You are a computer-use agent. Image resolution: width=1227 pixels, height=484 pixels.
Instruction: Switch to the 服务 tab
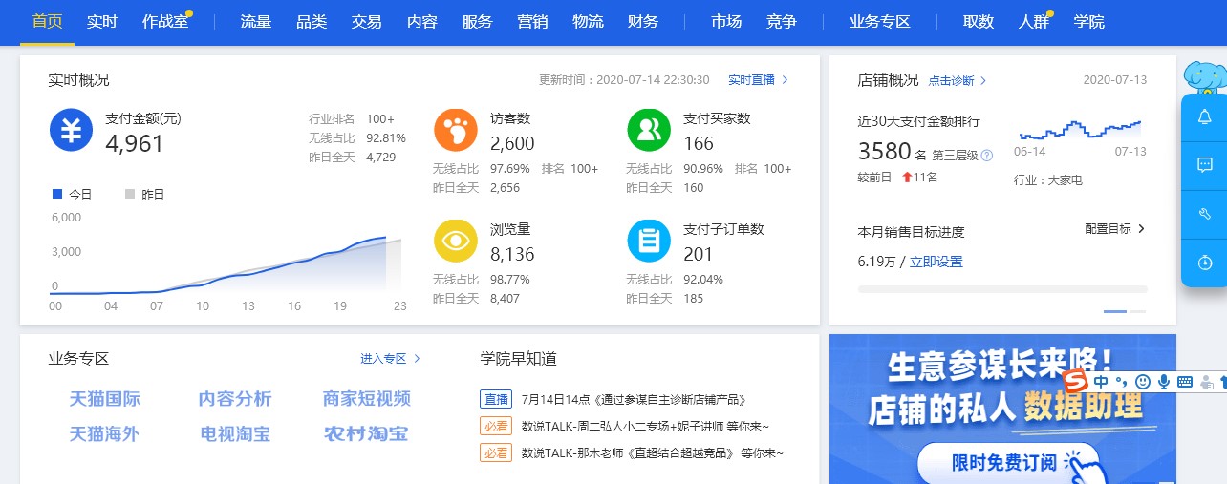click(x=478, y=21)
